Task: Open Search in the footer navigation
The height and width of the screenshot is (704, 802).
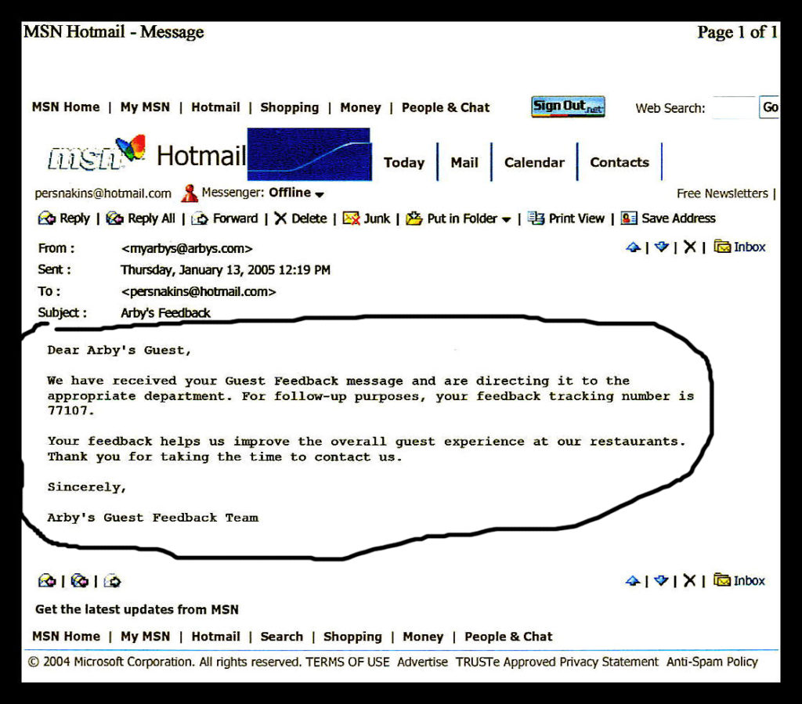Action: (x=282, y=637)
